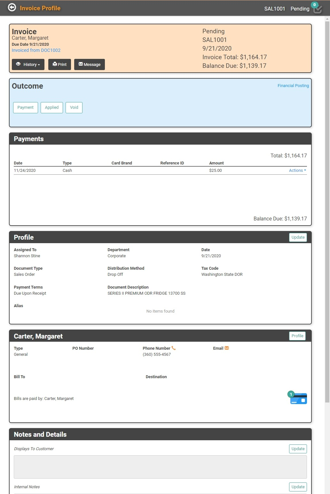
Task: Click the SAL1001 text in header
Action: click(x=275, y=9)
